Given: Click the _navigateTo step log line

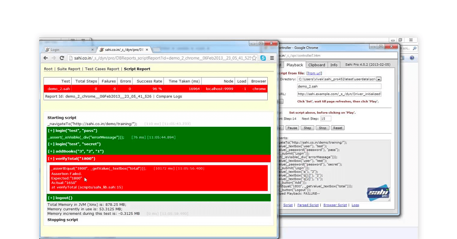Looking at the screenshot, I should point(92,124).
